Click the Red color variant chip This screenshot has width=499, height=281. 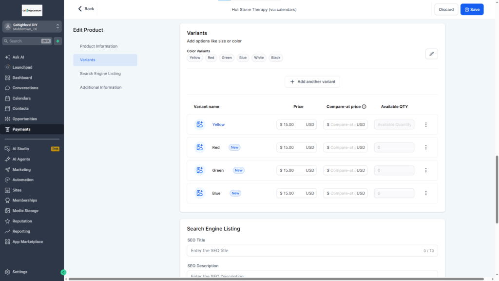point(211,58)
